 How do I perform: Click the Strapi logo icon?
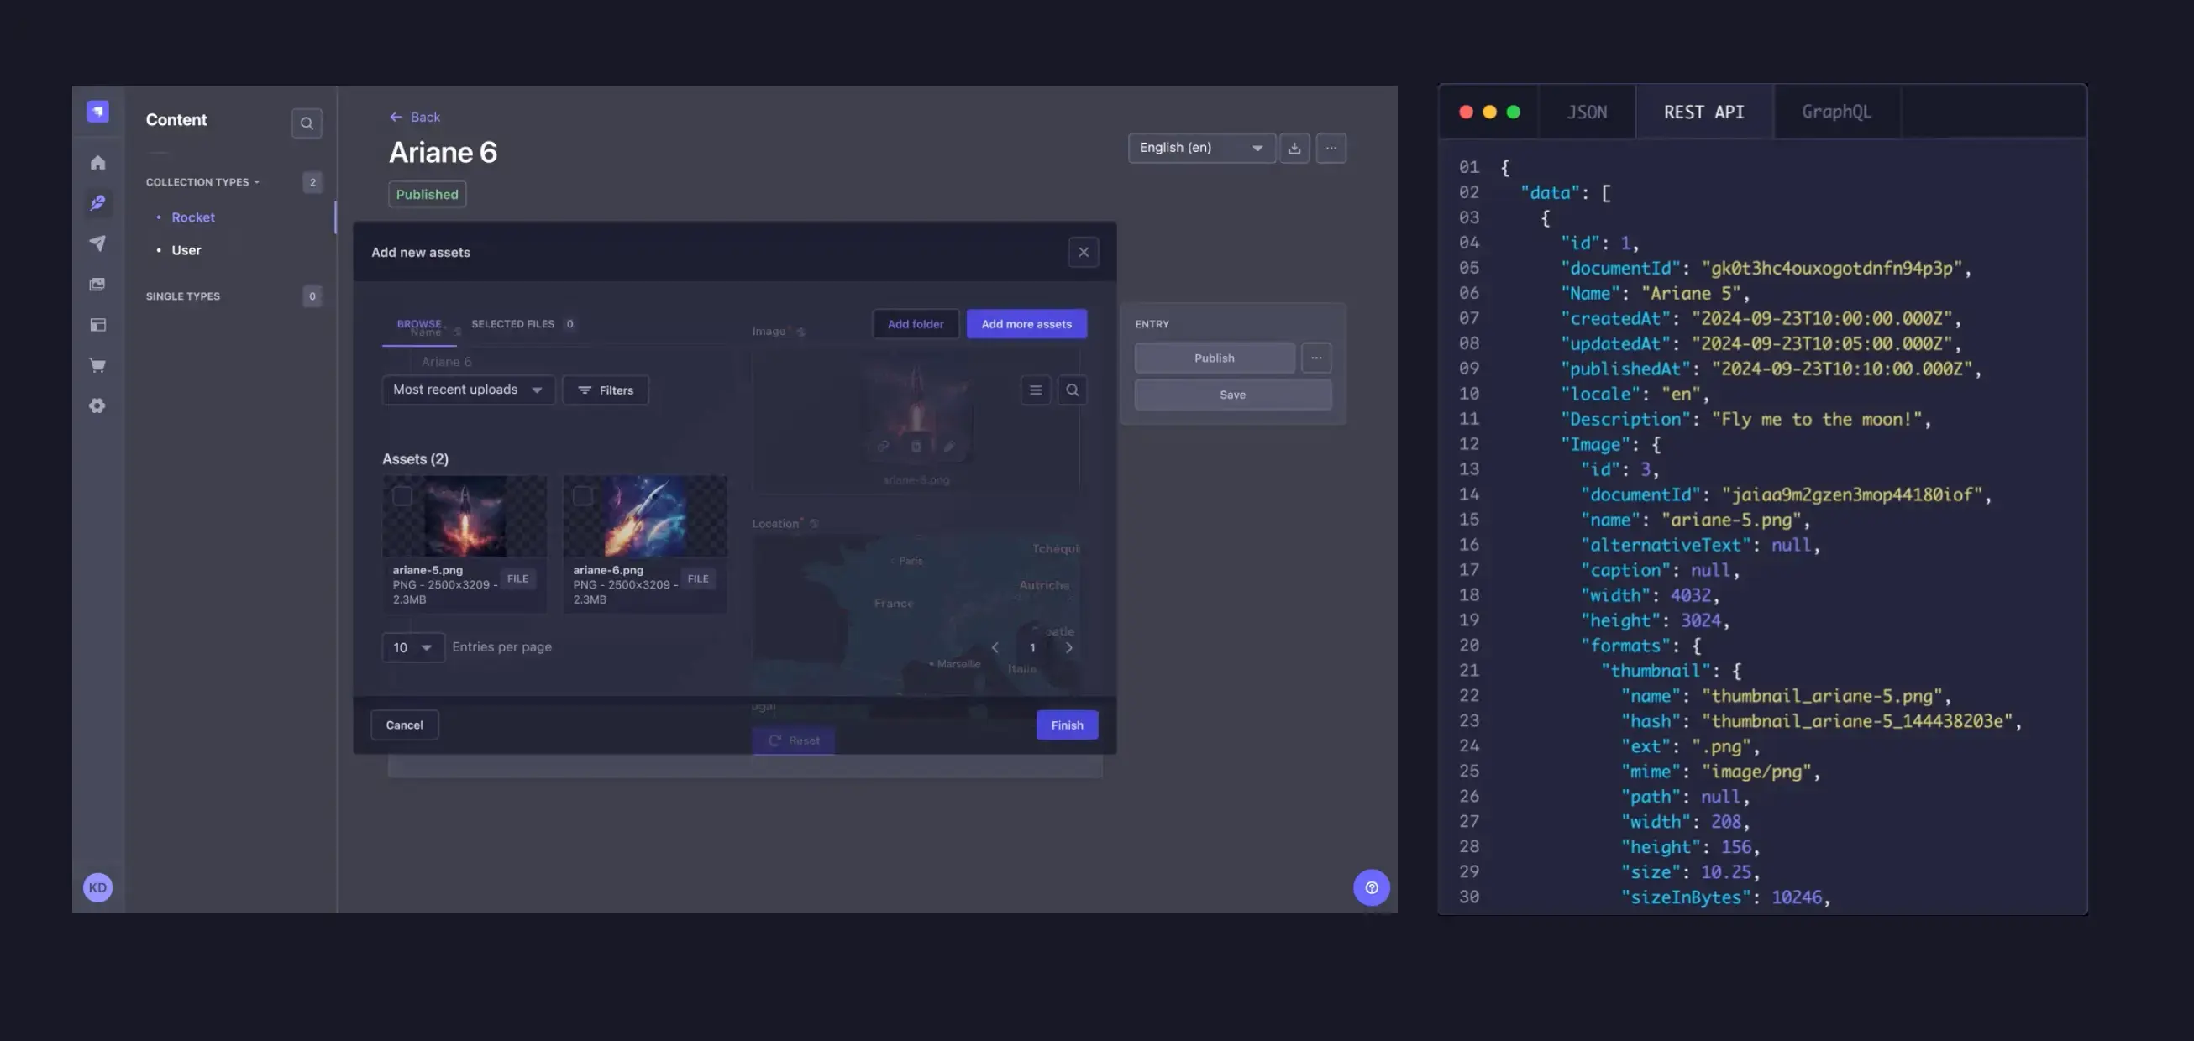[98, 112]
